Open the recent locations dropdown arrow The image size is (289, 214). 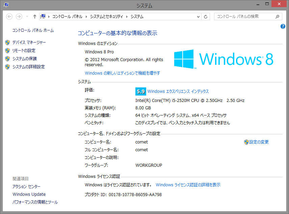point(27,17)
